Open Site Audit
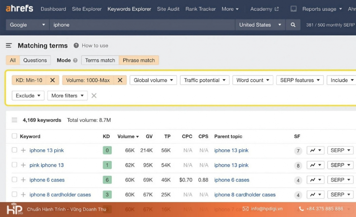The image size is (356, 217). (168, 9)
